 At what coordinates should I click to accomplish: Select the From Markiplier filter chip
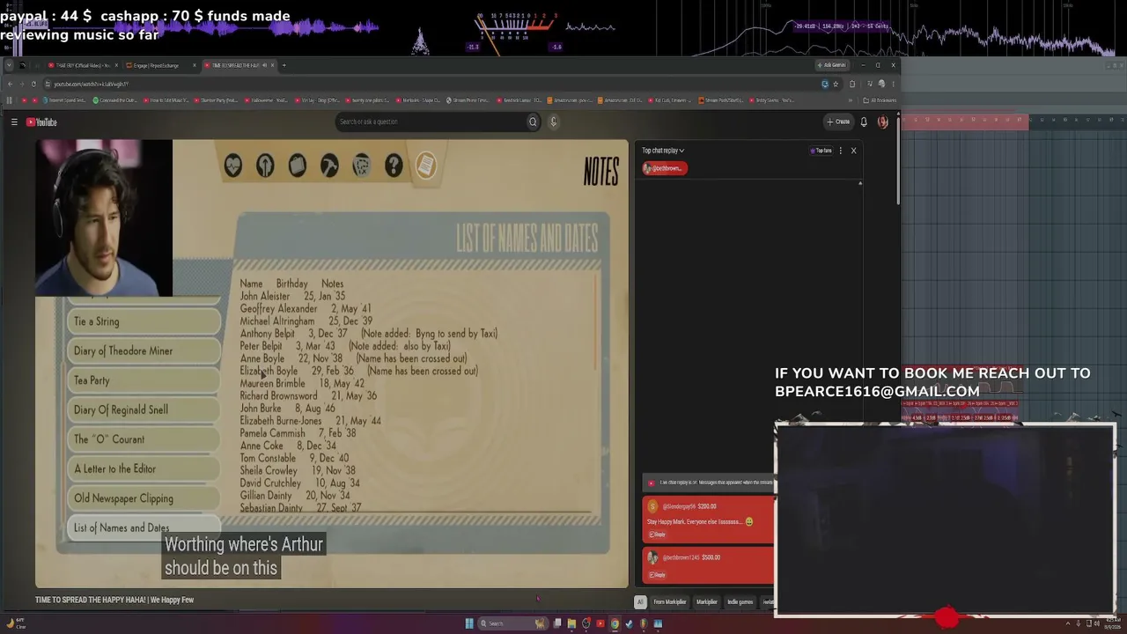click(x=669, y=601)
